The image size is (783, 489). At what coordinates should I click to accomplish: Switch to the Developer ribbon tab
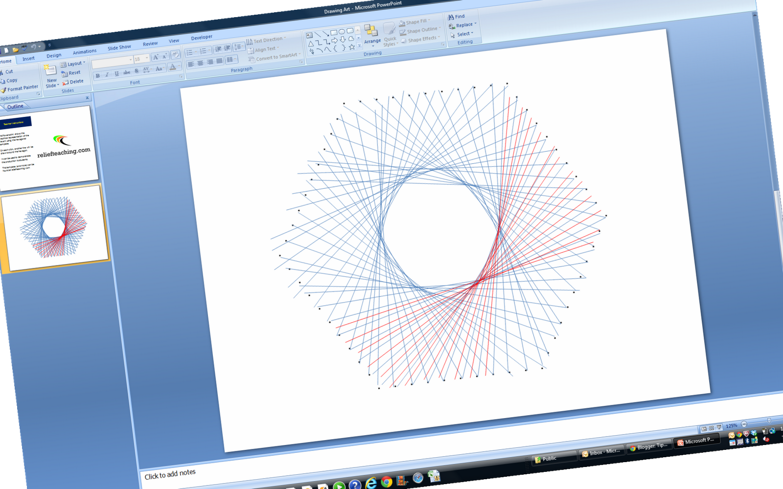tap(202, 38)
